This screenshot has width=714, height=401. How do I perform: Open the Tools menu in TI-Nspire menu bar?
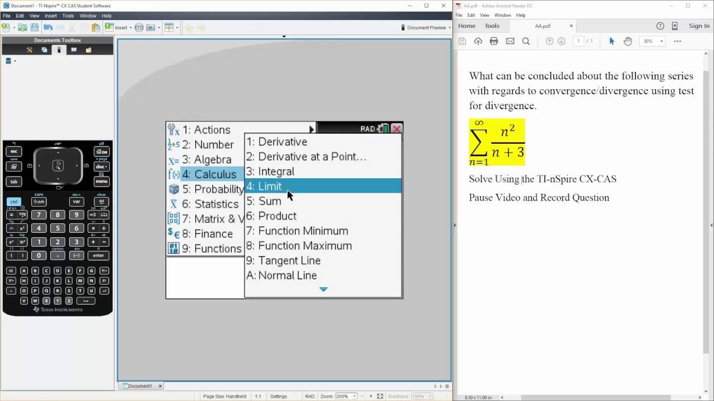click(x=68, y=16)
